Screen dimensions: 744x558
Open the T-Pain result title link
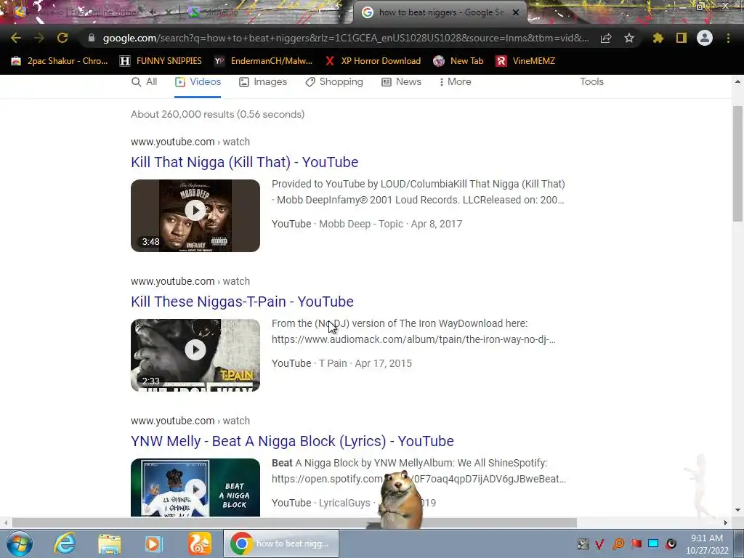pyautogui.click(x=242, y=302)
